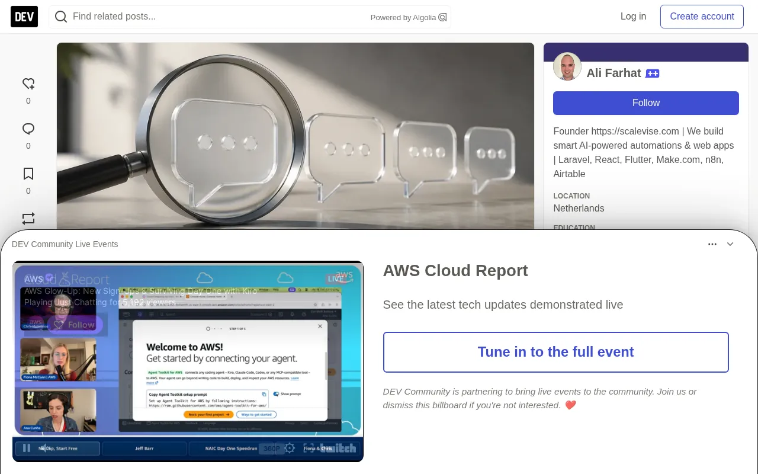Open Ali Farhat profile name link
Screen dimensions: 758x474
pos(614,73)
